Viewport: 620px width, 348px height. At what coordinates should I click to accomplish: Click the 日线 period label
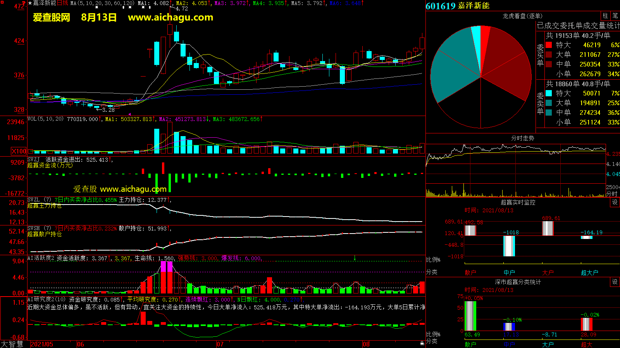(x=62, y=3)
